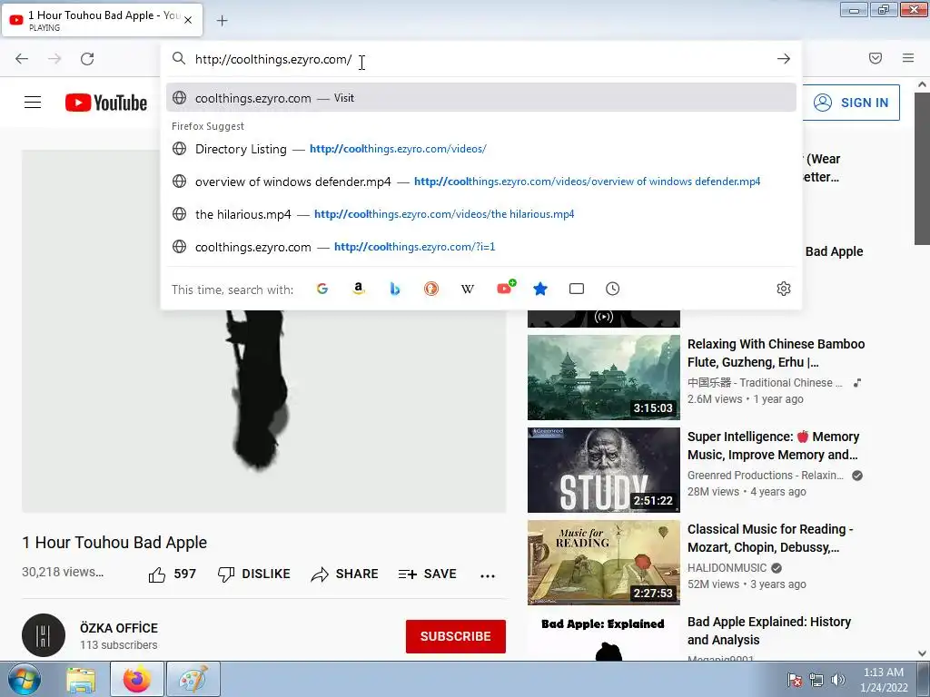Click the Action Center flag tray icon

pos(795,680)
